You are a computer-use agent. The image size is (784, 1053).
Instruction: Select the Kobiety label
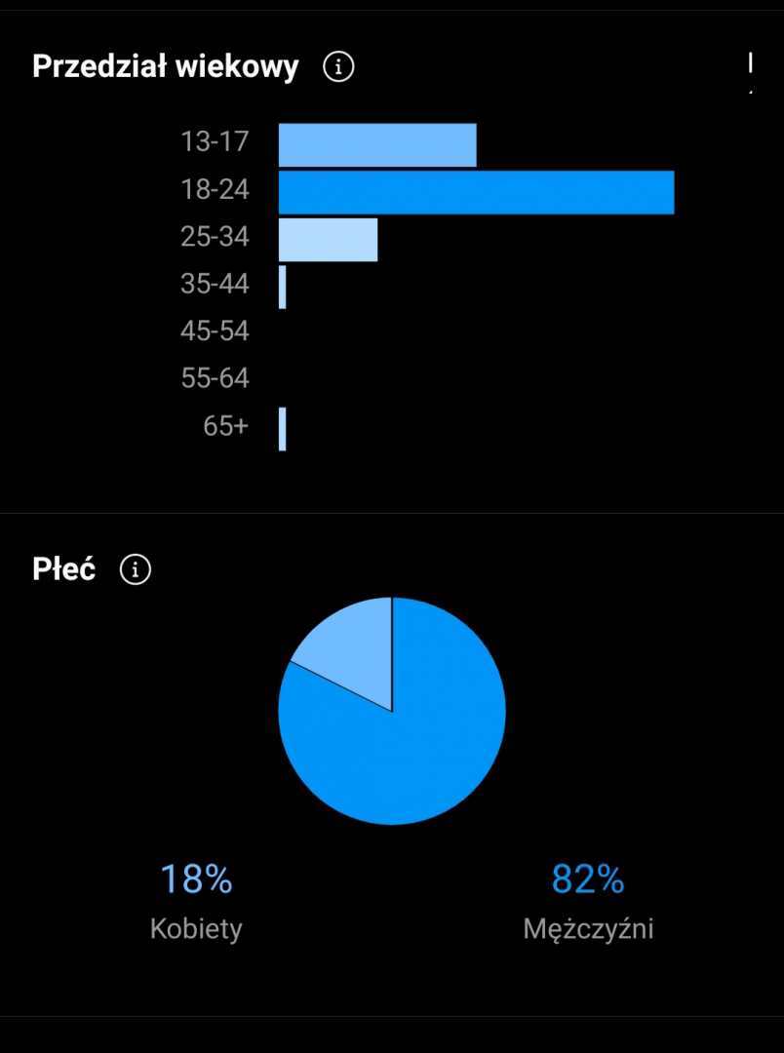click(x=196, y=929)
